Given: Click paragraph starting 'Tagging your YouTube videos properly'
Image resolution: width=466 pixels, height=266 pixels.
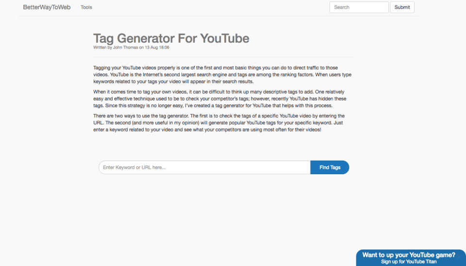Looking at the screenshot, I should [x=222, y=75].
